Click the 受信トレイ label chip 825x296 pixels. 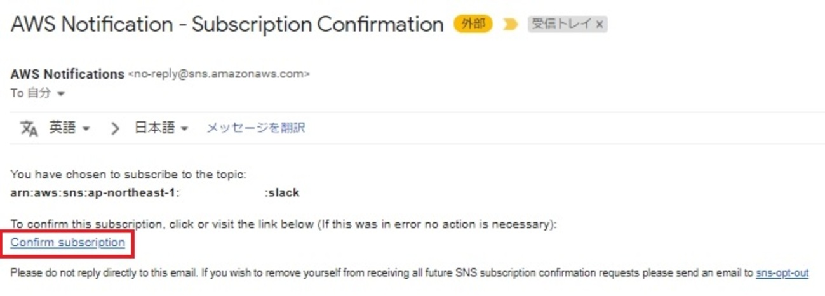[x=561, y=25]
